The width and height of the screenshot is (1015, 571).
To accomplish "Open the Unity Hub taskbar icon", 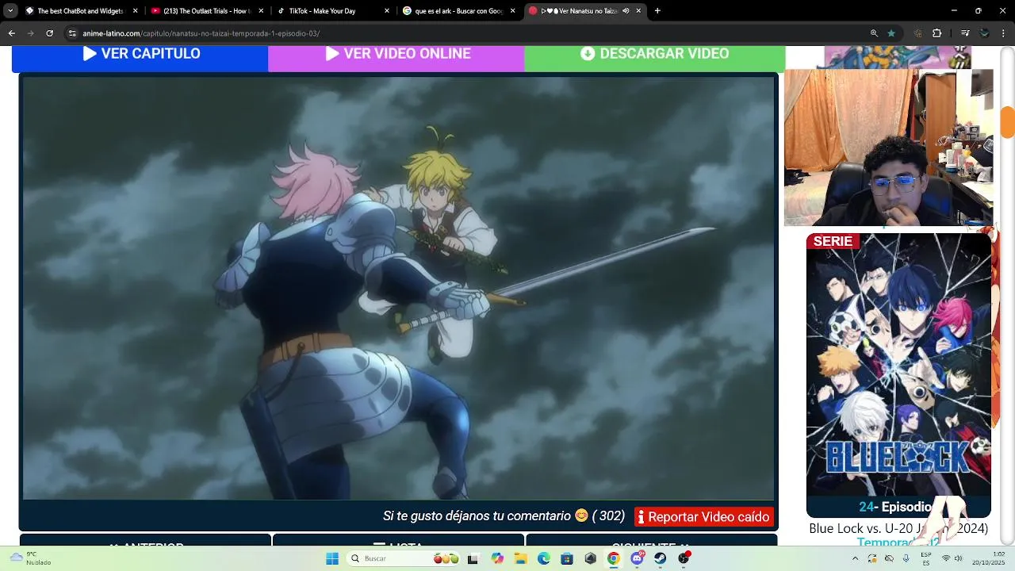I will [x=590, y=558].
